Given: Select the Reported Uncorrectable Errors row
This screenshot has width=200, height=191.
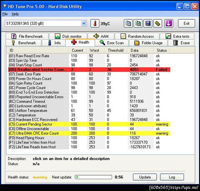Looking at the screenshot, I should (89, 97).
